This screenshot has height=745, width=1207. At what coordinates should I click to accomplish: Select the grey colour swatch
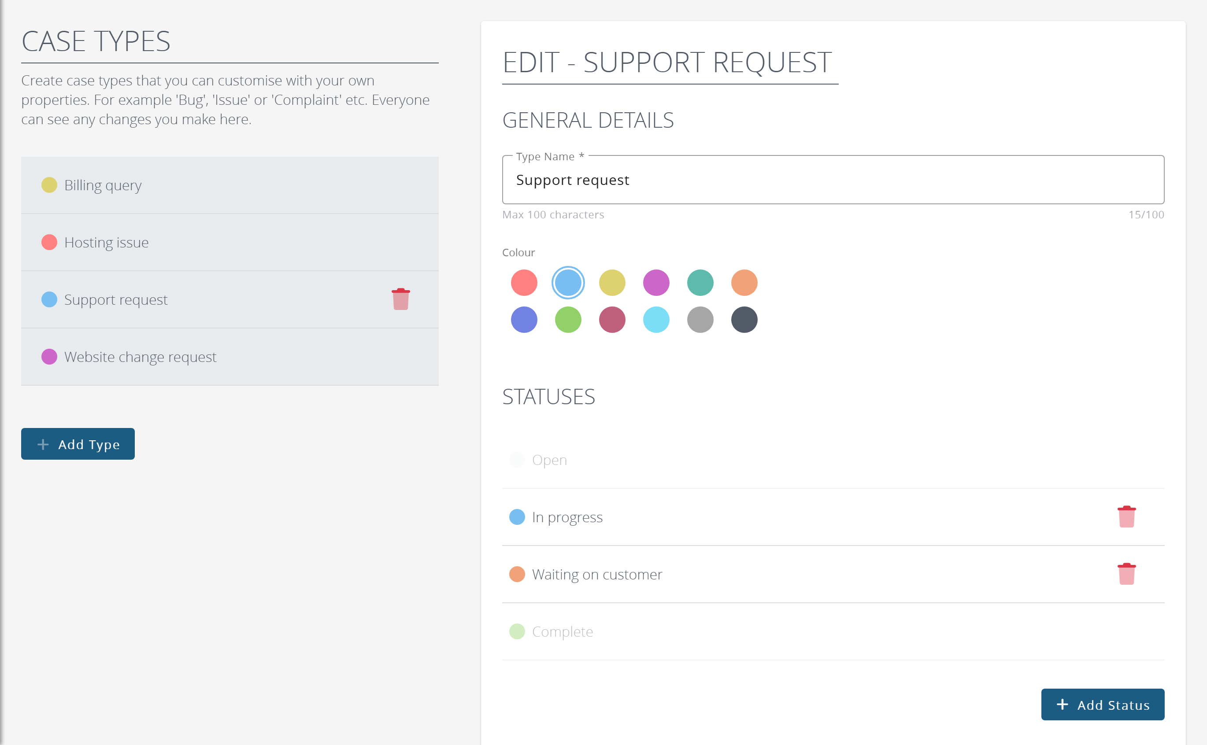(x=700, y=320)
